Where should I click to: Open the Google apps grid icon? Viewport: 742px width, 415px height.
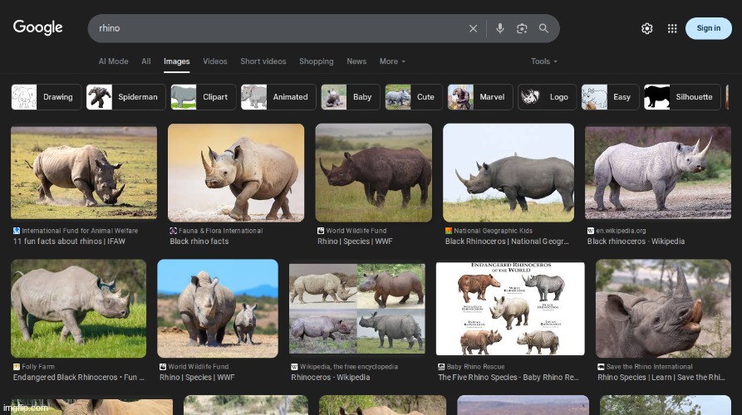coord(672,28)
